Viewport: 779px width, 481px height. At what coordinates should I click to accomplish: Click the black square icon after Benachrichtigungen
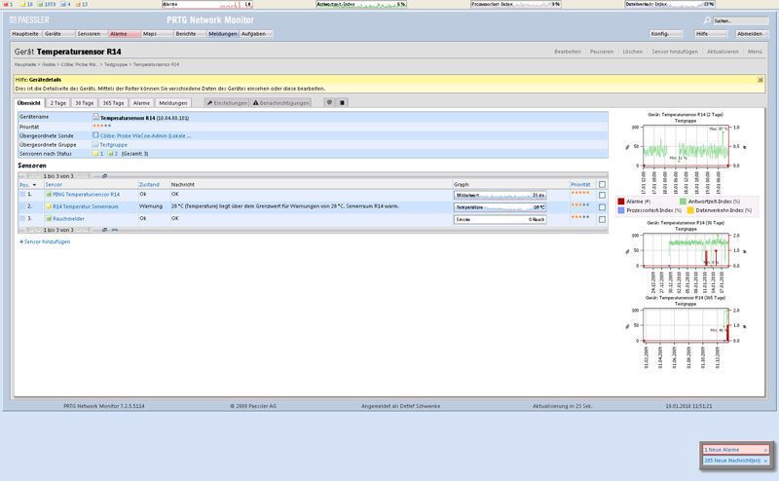342,102
